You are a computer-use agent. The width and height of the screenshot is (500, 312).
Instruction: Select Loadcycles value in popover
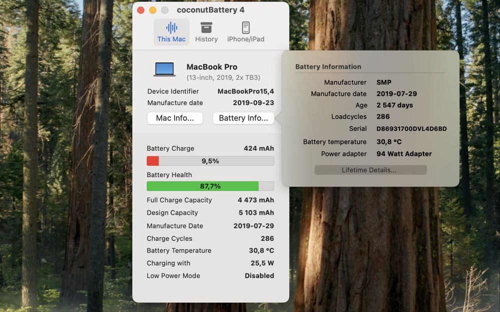tap(383, 117)
